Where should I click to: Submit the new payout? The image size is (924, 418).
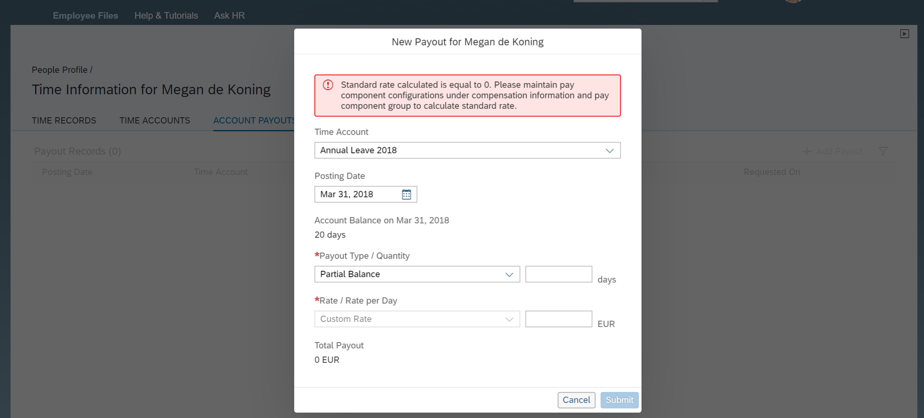(620, 400)
